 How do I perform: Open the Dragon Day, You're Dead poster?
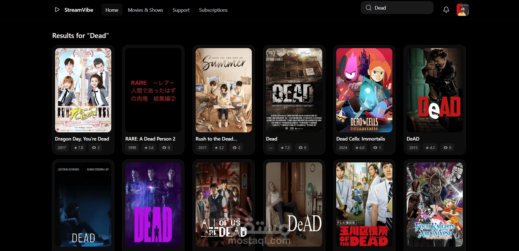(83, 90)
